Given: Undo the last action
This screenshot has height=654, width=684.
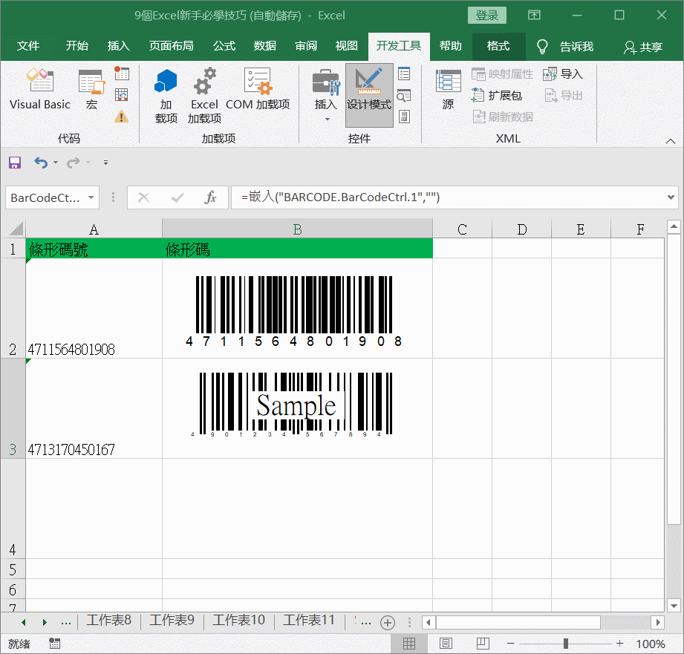Looking at the screenshot, I should [x=41, y=163].
